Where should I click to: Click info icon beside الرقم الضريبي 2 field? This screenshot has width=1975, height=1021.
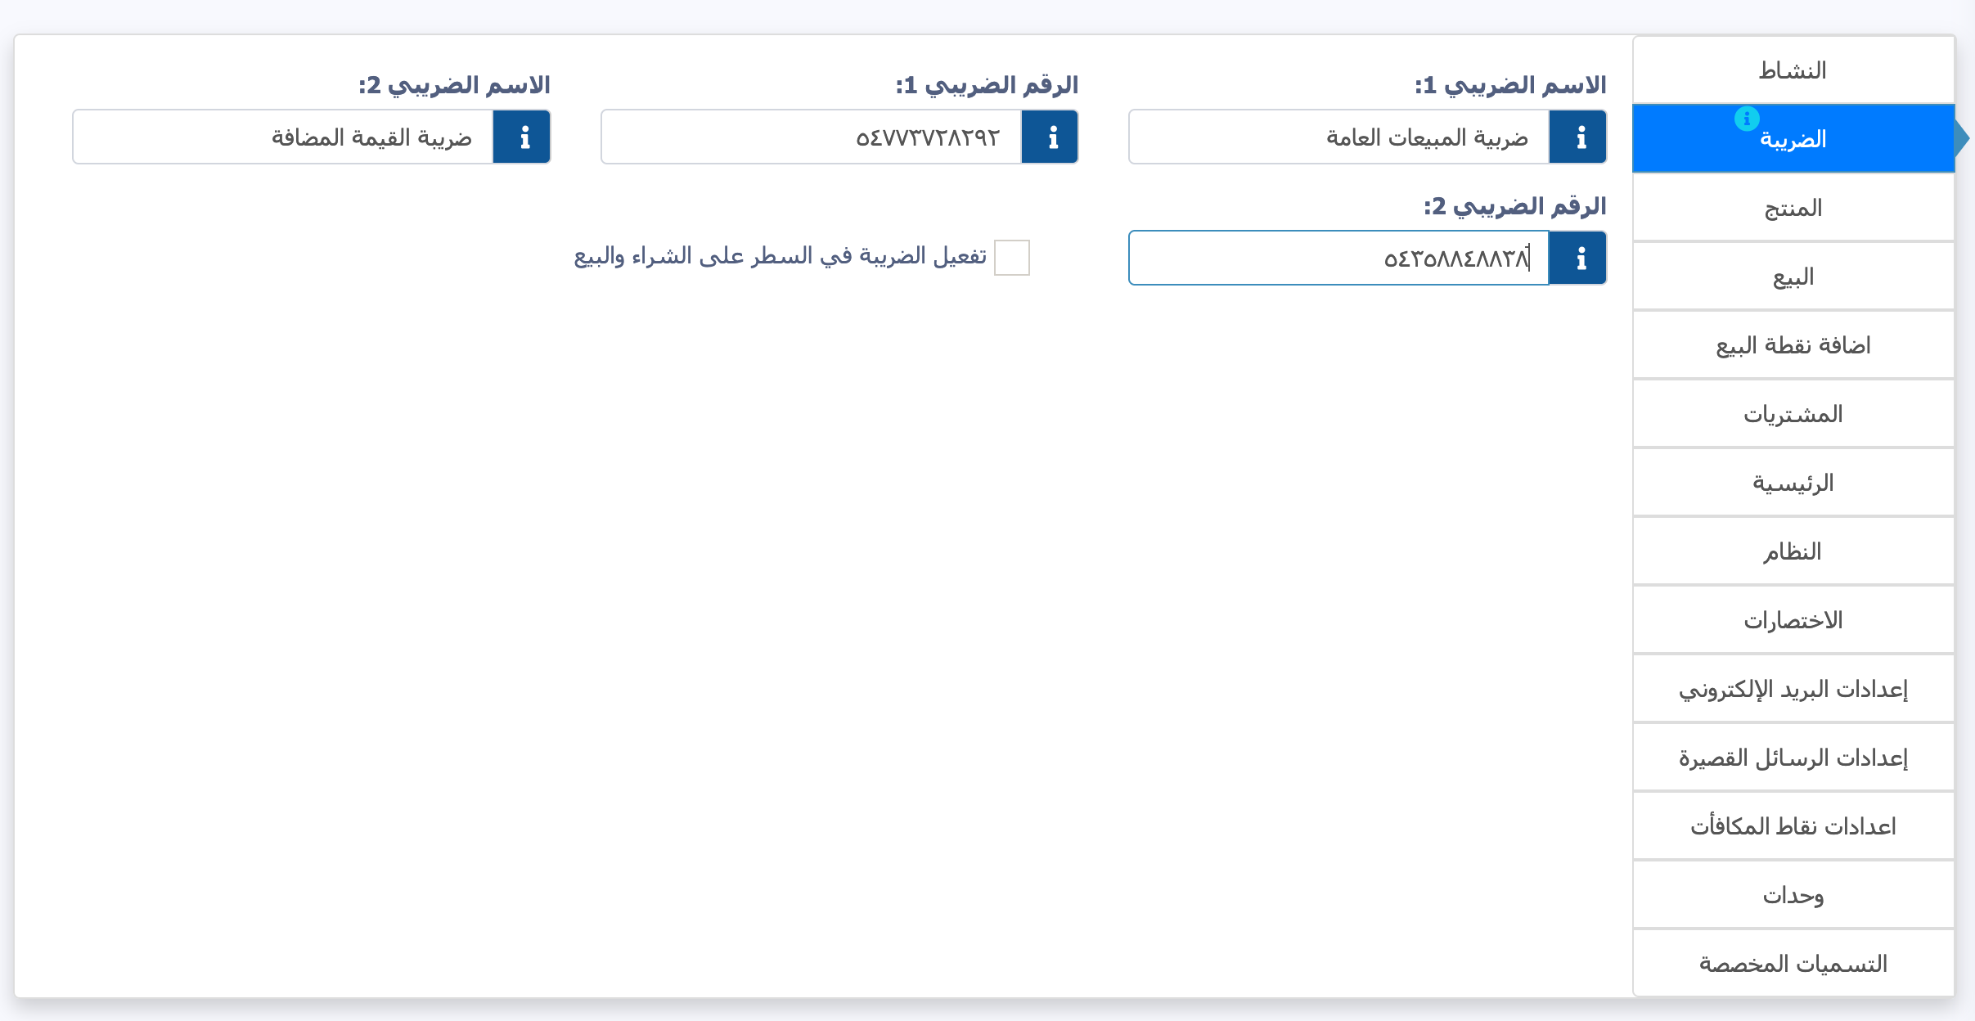click(1578, 258)
